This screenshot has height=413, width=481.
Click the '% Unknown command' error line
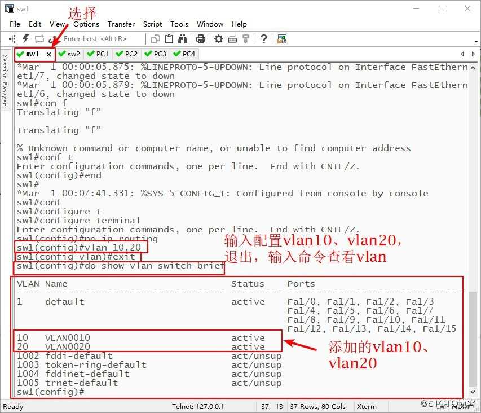214,148
